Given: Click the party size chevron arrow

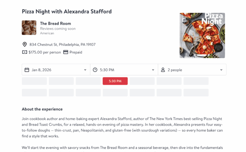Looking at the screenshot, I should click(x=221, y=70).
